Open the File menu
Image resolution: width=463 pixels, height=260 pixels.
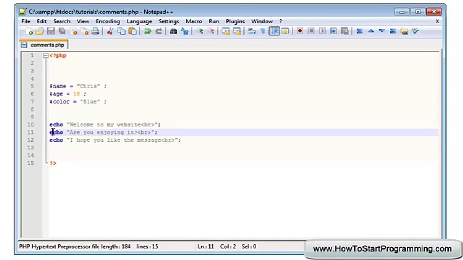(x=26, y=21)
